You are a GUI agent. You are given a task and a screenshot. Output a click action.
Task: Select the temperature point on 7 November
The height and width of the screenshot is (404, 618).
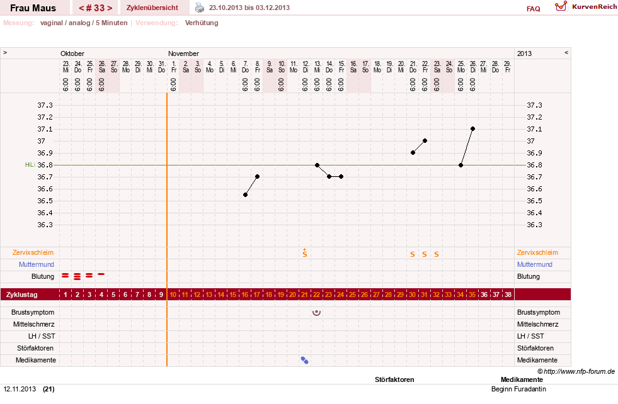click(245, 195)
